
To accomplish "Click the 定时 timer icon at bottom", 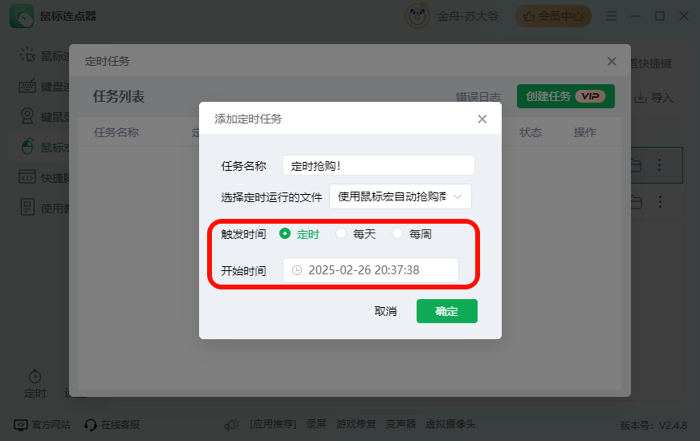I will tap(35, 377).
